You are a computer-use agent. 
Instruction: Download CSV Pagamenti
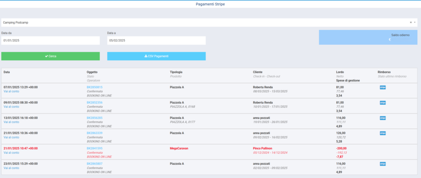156,56
